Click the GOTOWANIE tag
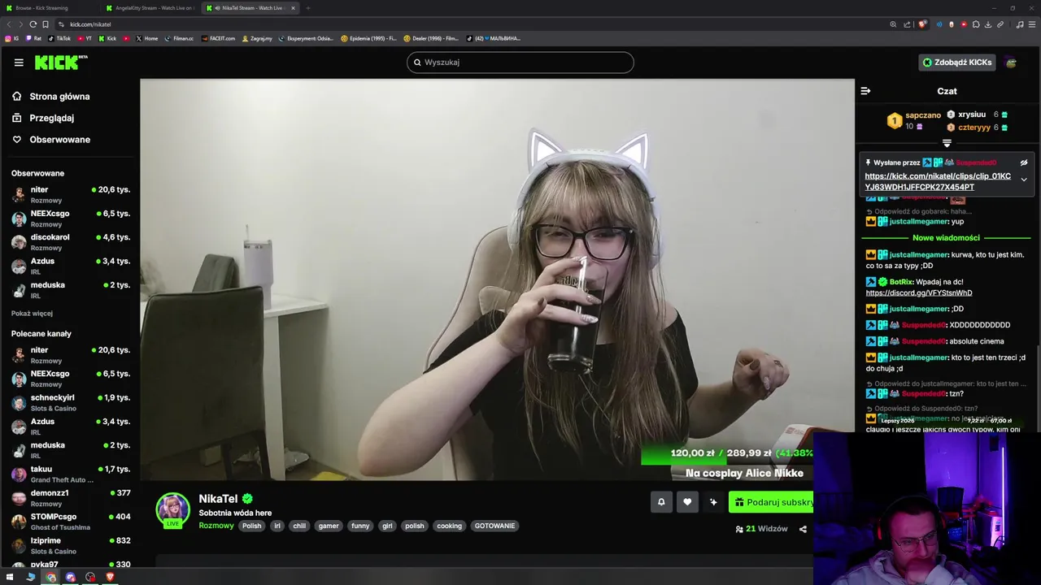 click(x=494, y=526)
